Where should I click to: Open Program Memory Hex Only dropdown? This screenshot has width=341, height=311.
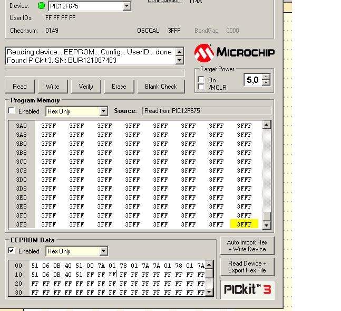[x=104, y=111]
